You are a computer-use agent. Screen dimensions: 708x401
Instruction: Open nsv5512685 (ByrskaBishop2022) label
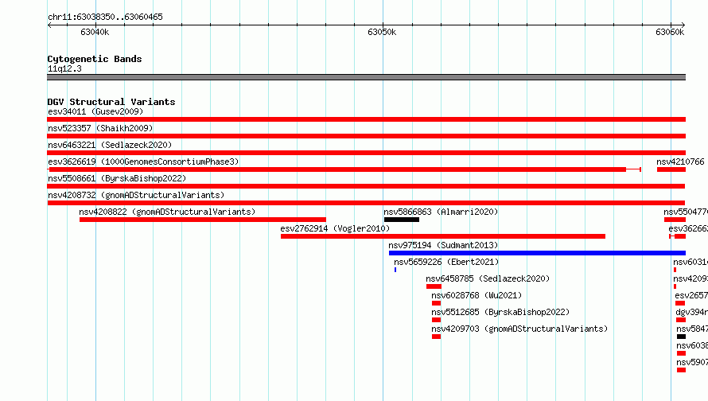click(500, 312)
